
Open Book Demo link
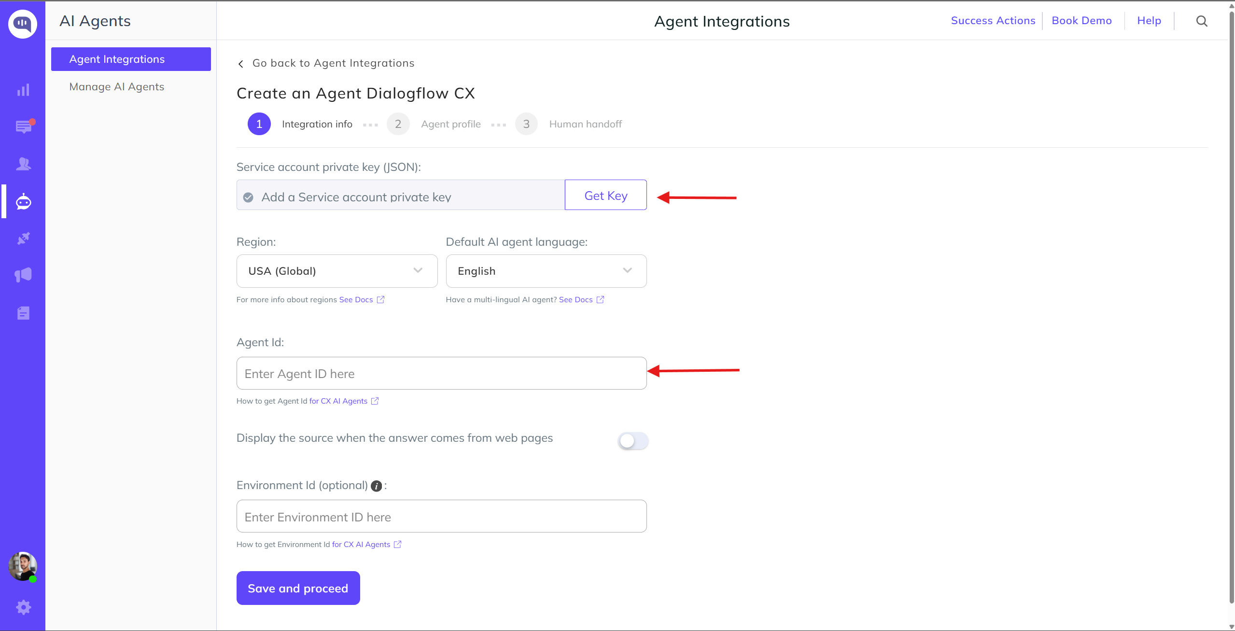coord(1081,20)
